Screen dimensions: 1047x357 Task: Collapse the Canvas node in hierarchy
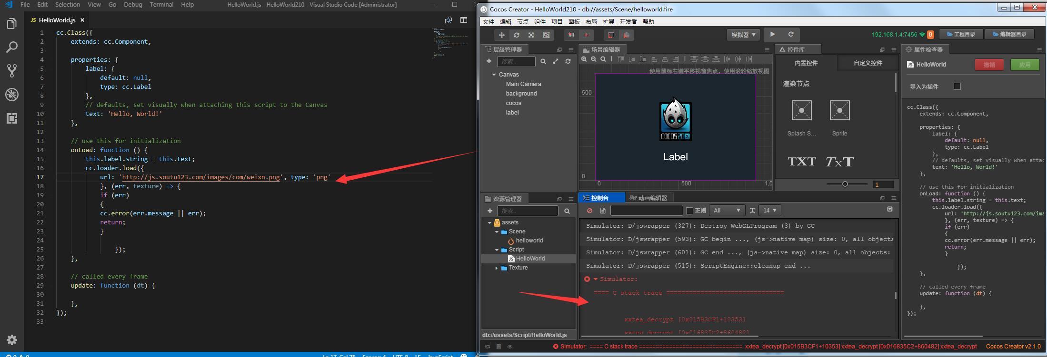494,75
